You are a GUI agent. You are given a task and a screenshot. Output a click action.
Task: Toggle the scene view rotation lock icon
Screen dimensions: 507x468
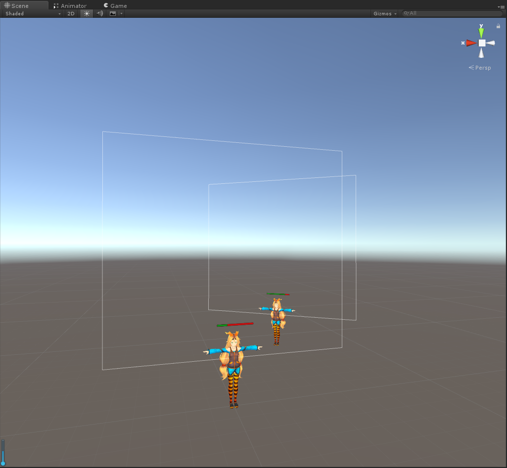coord(498,26)
